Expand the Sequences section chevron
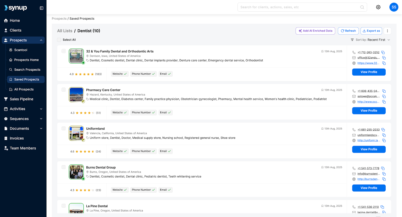This screenshot has width=402, height=217. pyautogui.click(x=41, y=119)
